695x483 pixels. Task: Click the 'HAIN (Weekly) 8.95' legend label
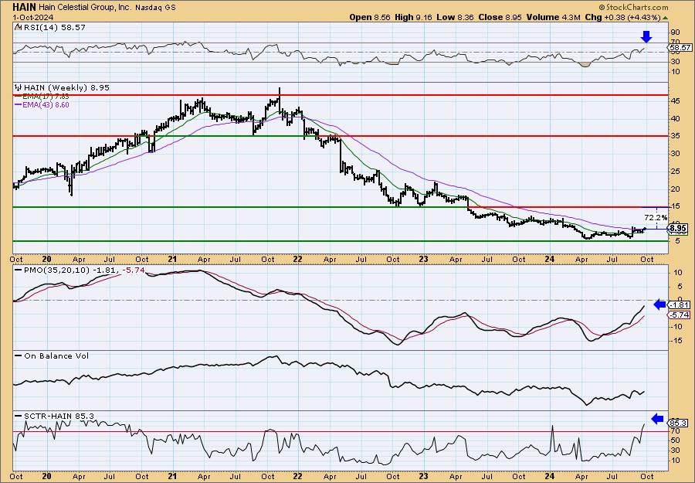pos(67,88)
